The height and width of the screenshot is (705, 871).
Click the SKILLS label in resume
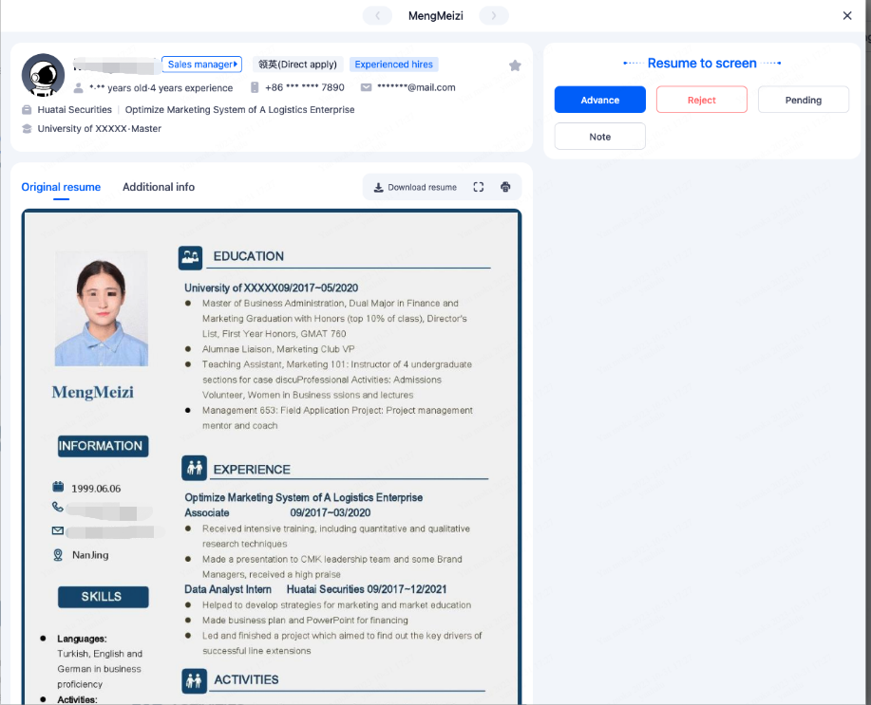[103, 597]
